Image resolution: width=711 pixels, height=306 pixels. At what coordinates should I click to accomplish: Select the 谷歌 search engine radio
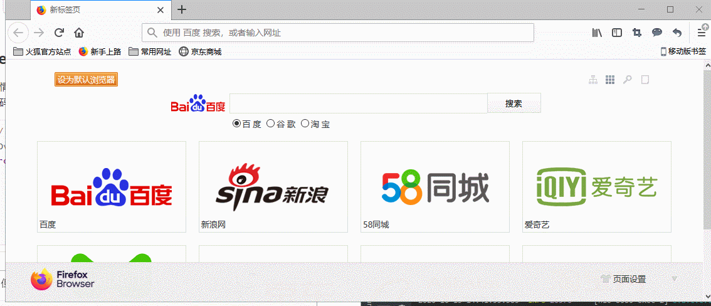point(271,123)
